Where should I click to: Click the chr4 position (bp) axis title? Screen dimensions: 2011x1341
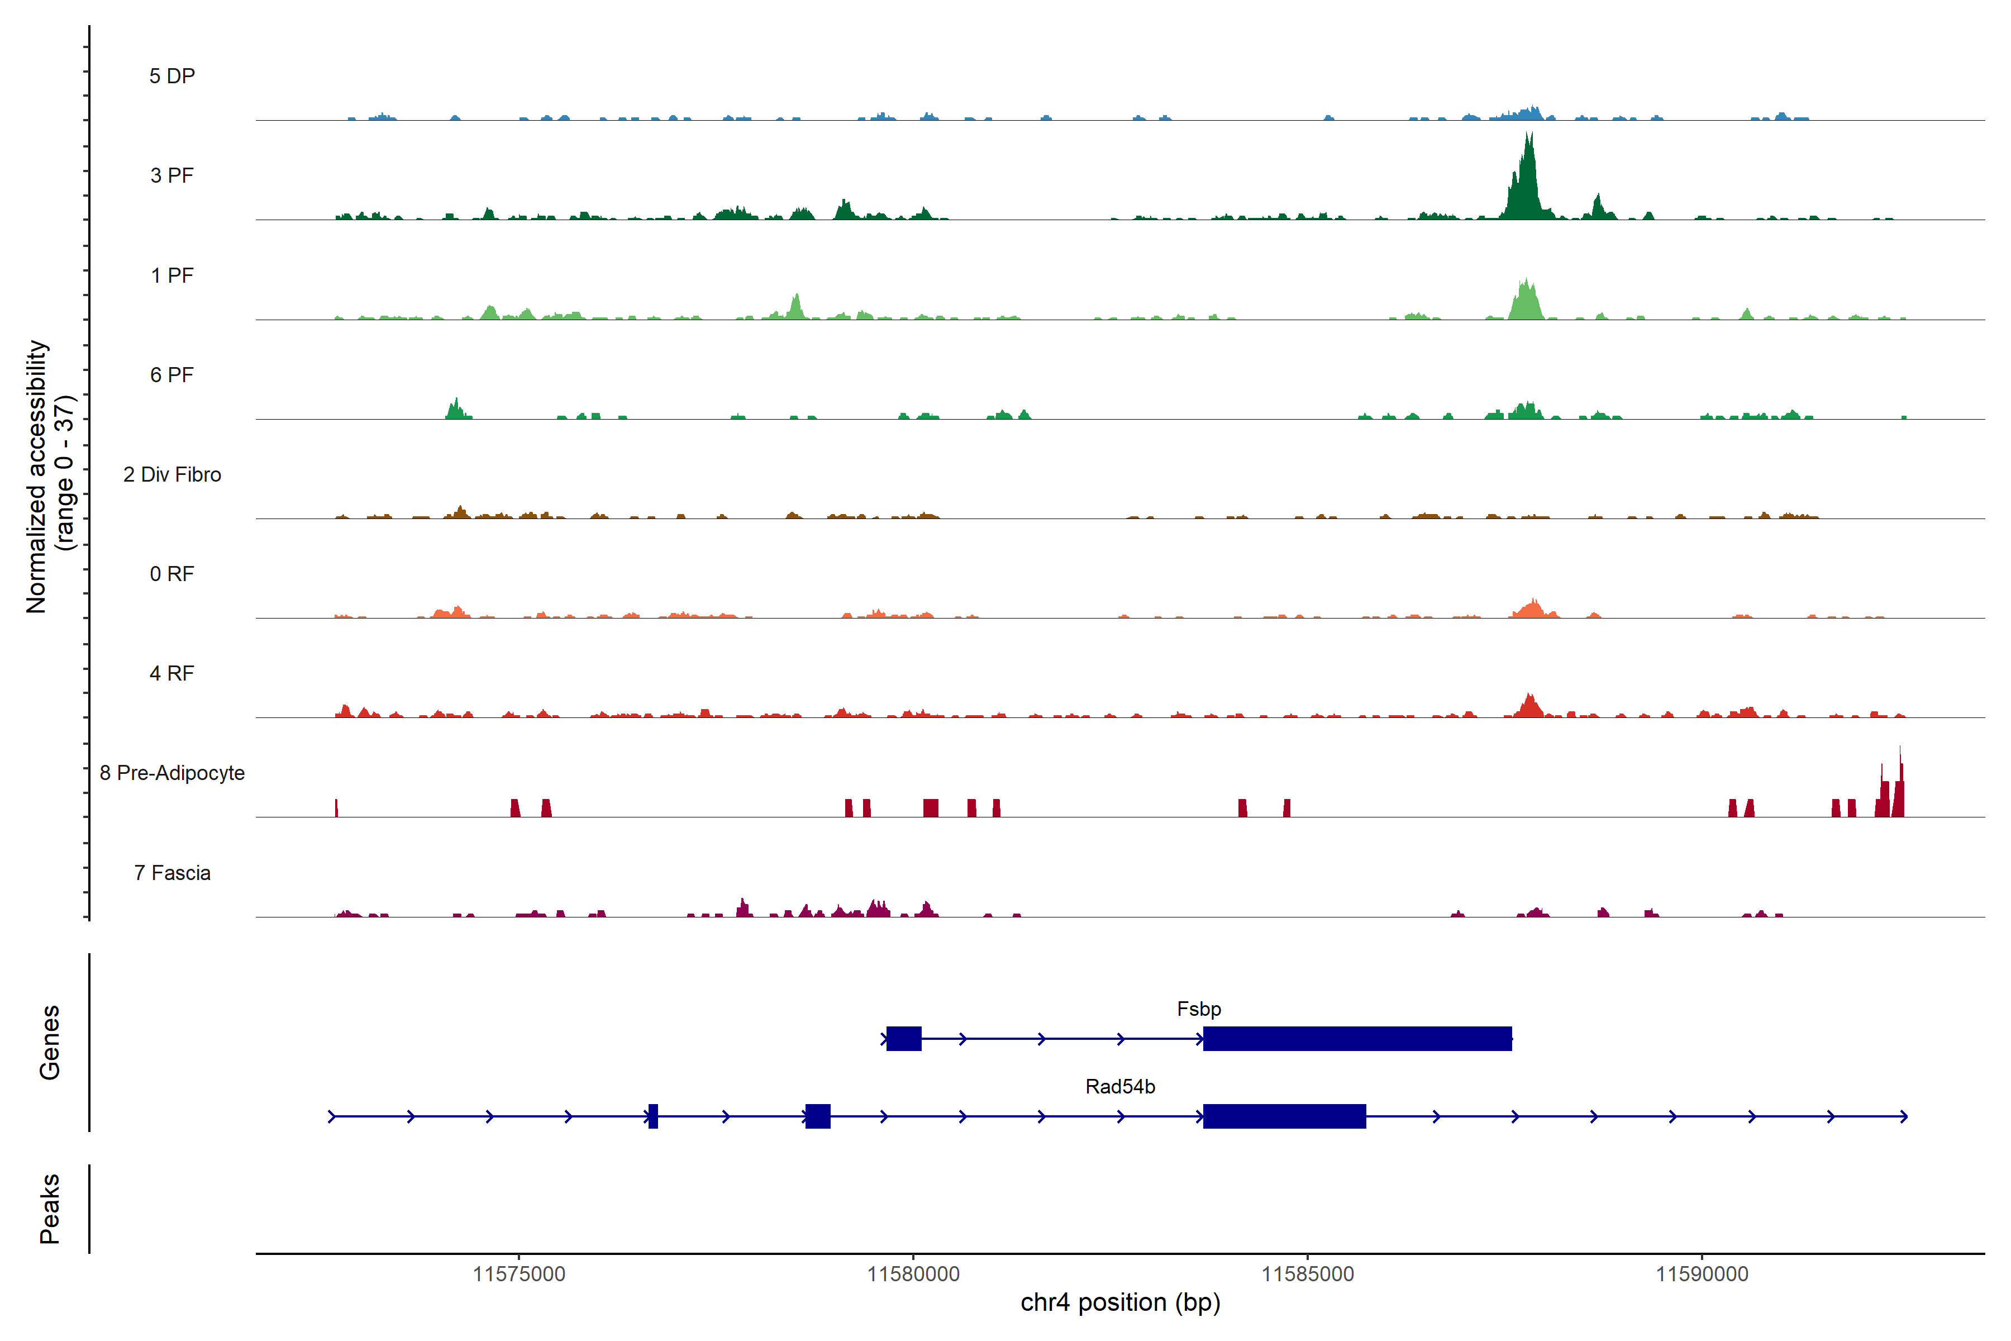point(1120,1302)
